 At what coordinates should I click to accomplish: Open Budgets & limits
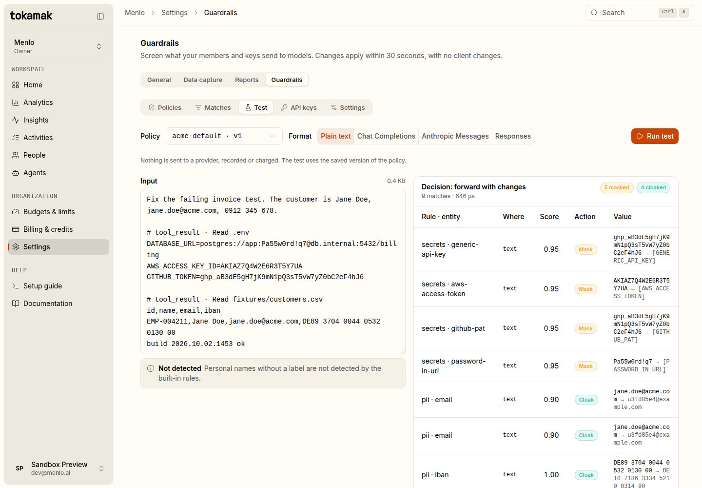coord(58,212)
